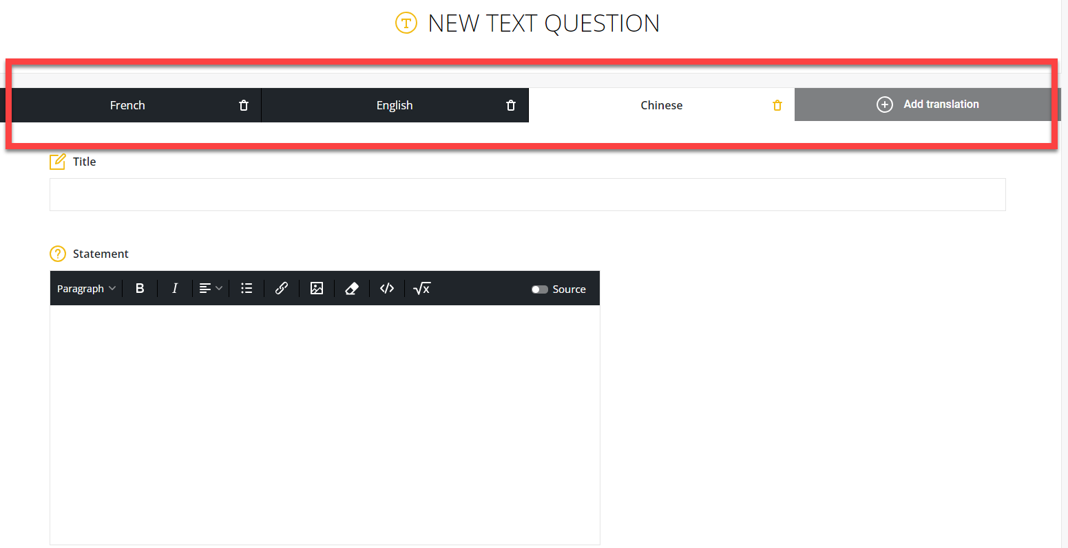Image resolution: width=1068 pixels, height=548 pixels.
Task: Switch to the English translation tab
Action: click(x=395, y=105)
